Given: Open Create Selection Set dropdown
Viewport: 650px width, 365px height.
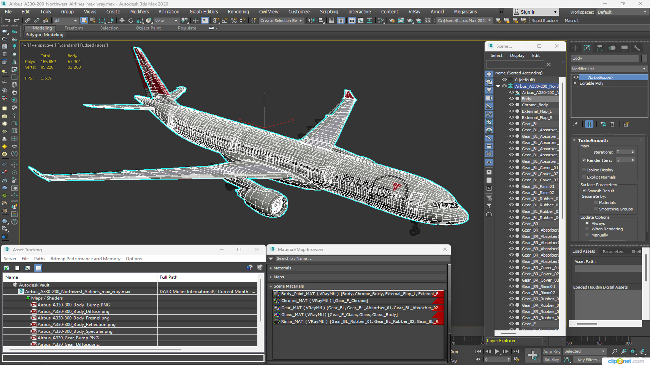Looking at the screenshot, I should pos(281,21).
